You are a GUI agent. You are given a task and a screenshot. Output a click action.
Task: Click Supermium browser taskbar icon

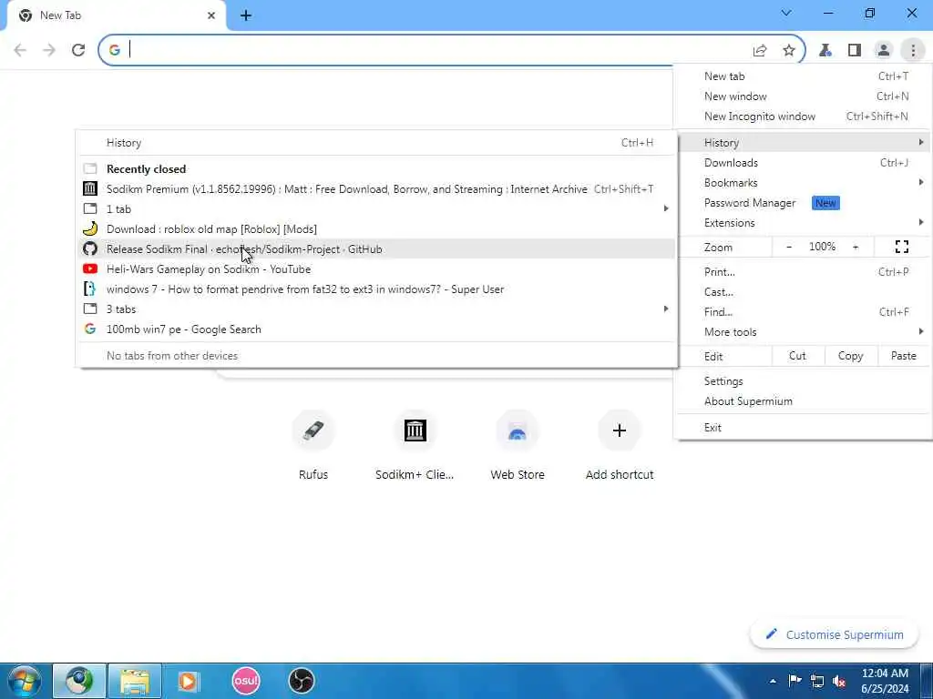coord(79,681)
